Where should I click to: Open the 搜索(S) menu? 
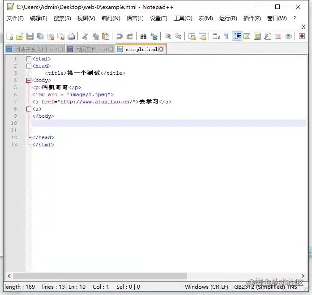coord(62,18)
